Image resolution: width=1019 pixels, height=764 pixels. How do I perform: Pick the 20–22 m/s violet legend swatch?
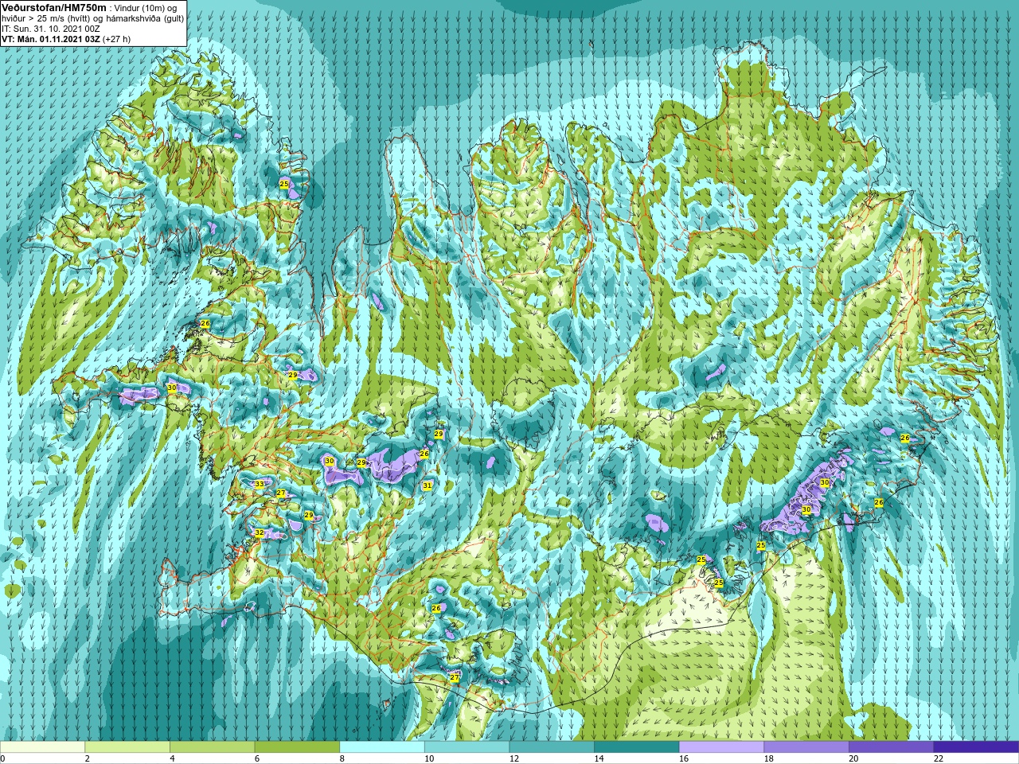click(892, 747)
